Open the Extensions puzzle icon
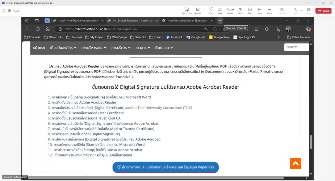The image size is (335, 181). (267, 29)
